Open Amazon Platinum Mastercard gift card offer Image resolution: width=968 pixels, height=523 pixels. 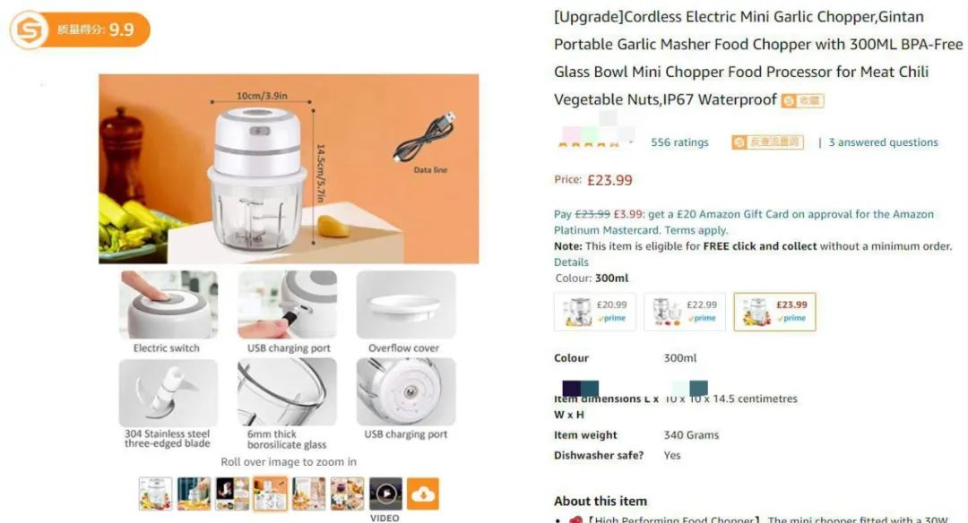click(743, 222)
